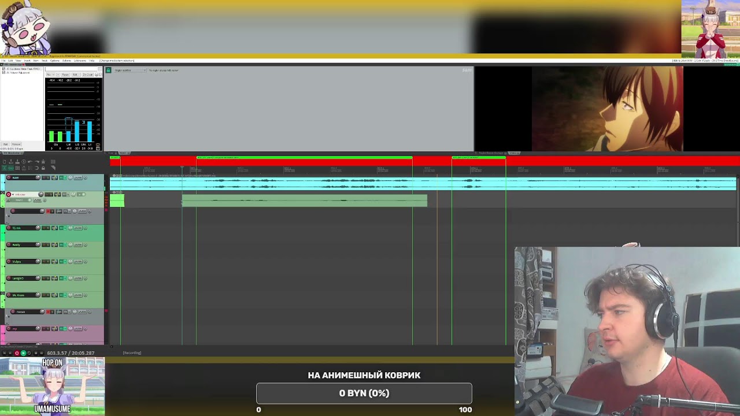Toggle the auto-crossfade toolbar icon

(x=3, y=168)
